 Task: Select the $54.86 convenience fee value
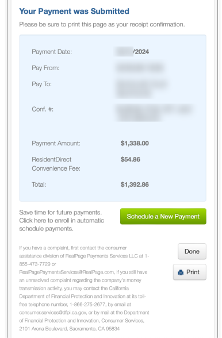coord(131,160)
